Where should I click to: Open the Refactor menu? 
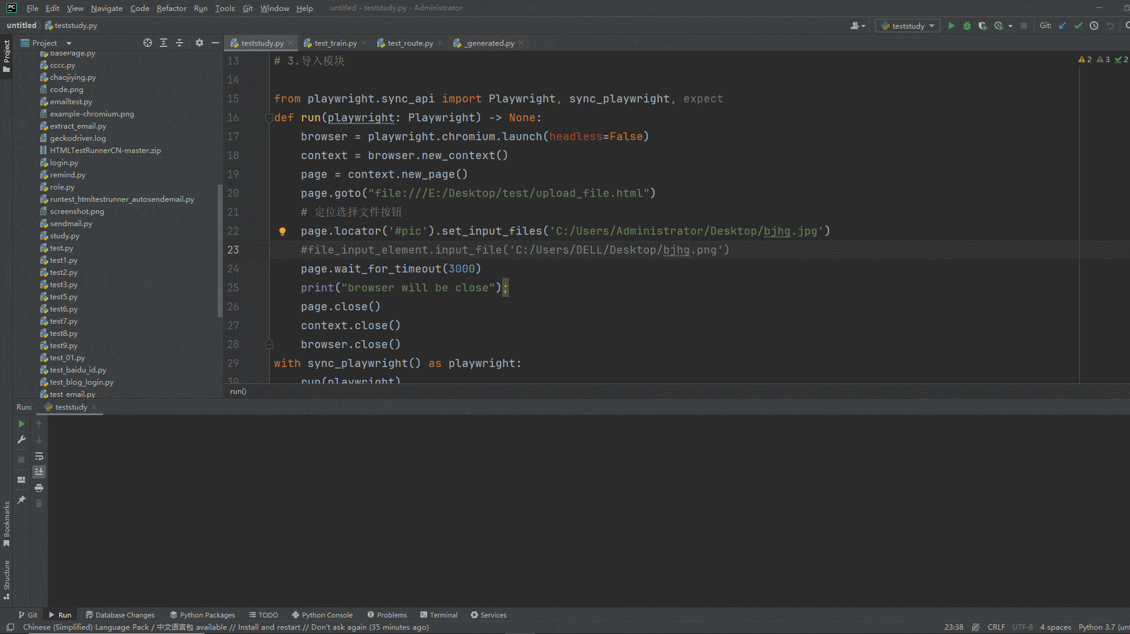coord(171,8)
